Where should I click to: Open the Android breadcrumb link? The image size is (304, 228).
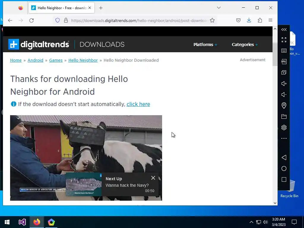click(x=36, y=60)
